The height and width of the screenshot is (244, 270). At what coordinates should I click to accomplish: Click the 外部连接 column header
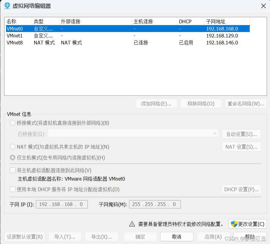(x=96, y=21)
